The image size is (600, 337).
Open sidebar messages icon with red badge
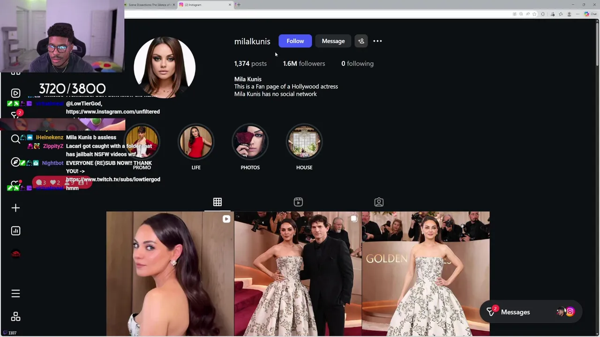coord(16,114)
